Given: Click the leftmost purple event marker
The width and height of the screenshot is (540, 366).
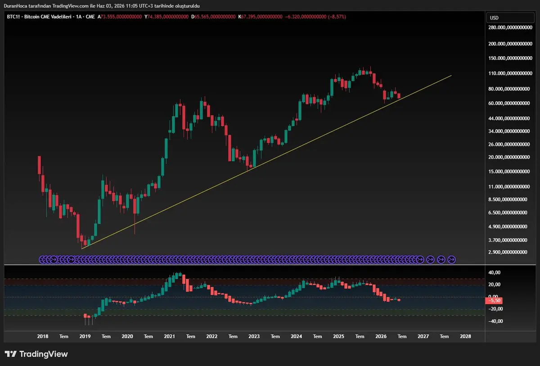Looking at the screenshot, I should point(43,259).
